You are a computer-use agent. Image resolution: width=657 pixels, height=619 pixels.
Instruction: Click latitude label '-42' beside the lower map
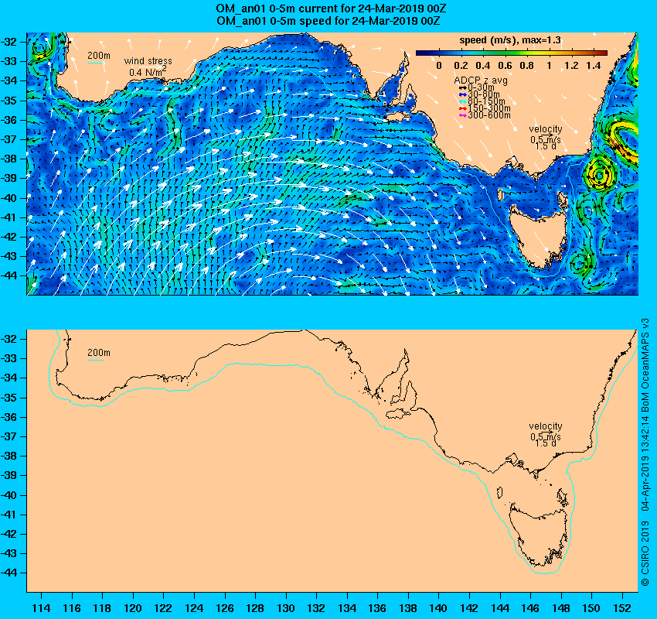pyautogui.click(x=9, y=535)
